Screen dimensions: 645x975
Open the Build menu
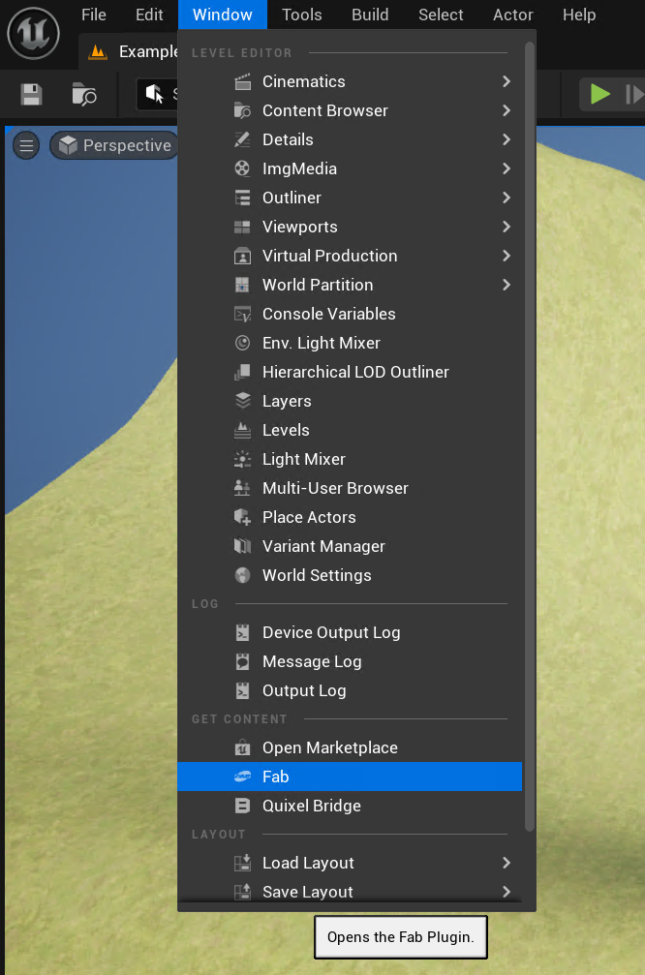click(x=370, y=15)
